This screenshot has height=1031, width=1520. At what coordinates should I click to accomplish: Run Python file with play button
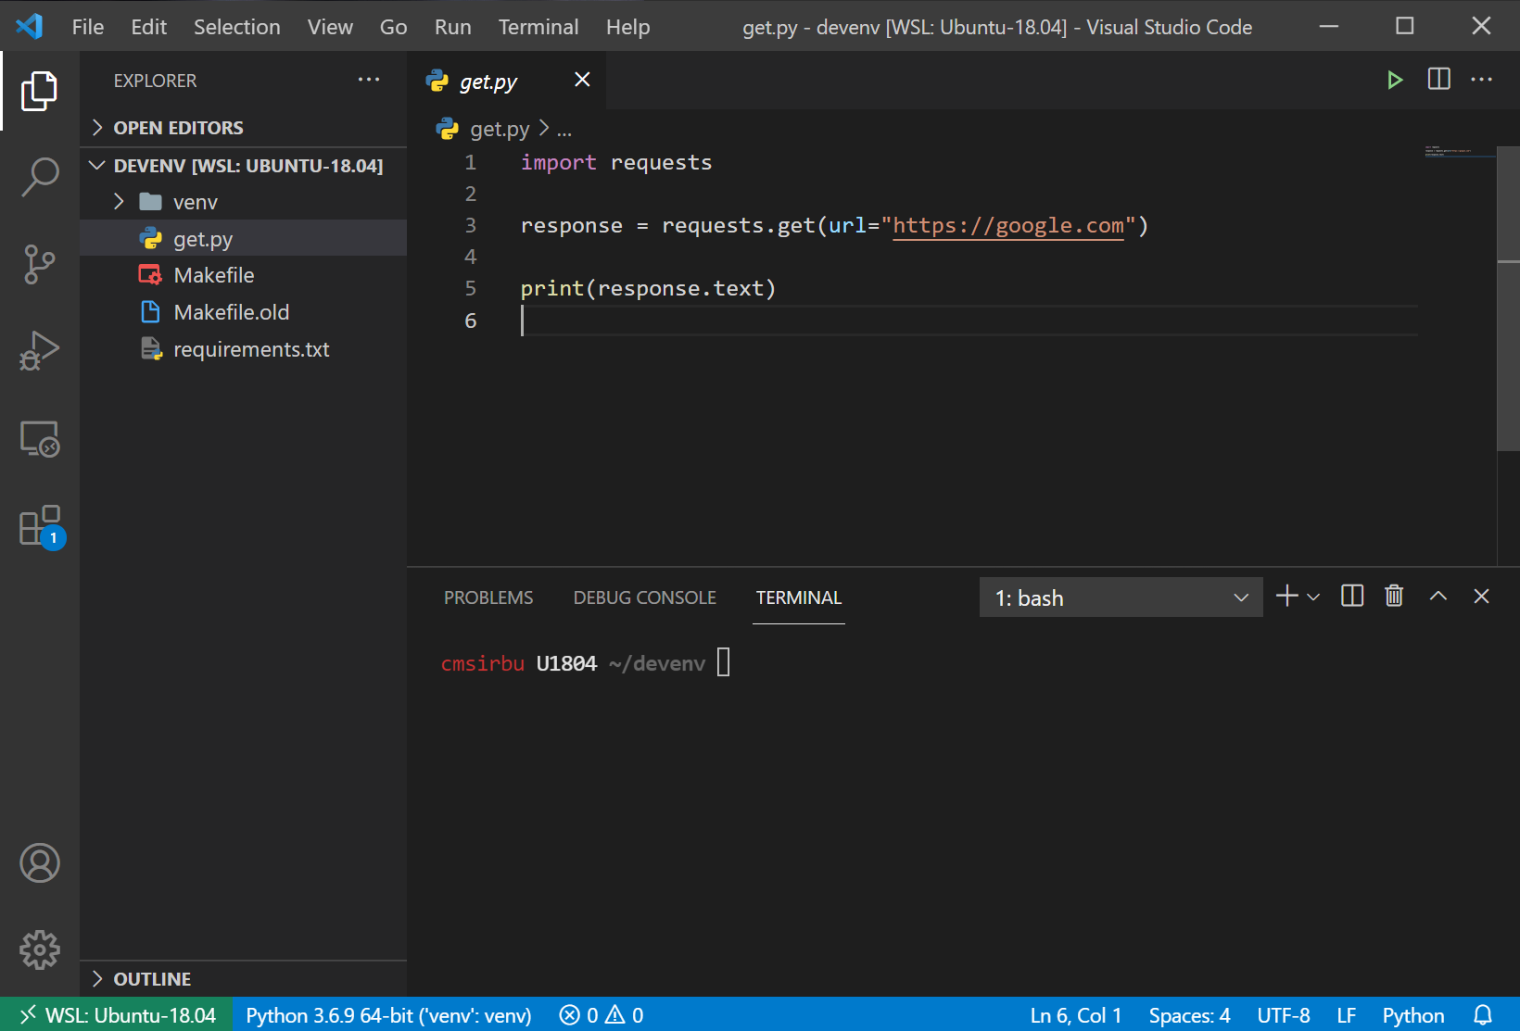click(1394, 80)
